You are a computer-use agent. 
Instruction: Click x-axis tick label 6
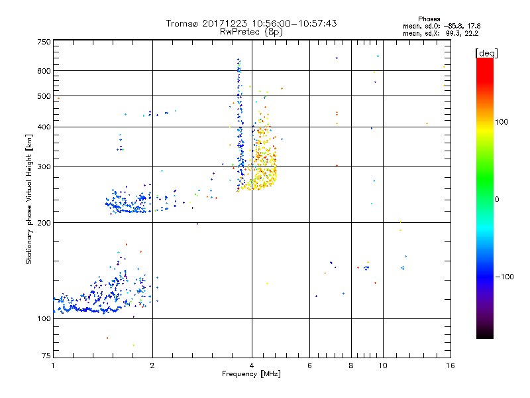309,365
